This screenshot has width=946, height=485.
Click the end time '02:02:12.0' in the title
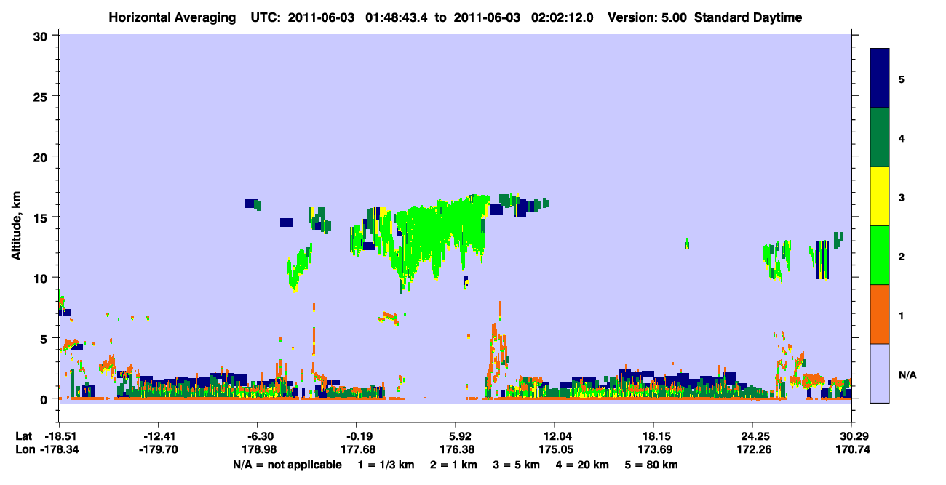563,17
